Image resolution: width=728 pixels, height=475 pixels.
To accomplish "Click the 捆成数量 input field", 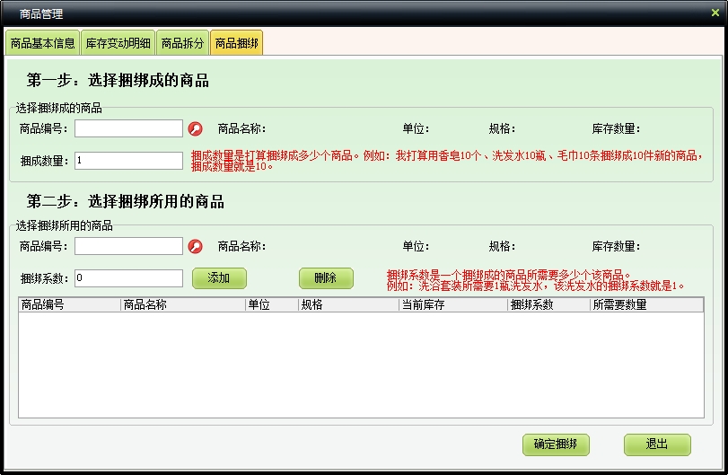I will [x=128, y=161].
